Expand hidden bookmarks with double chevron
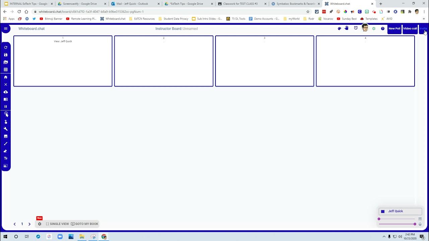Viewport: 429px width, 241px height. click(x=424, y=19)
